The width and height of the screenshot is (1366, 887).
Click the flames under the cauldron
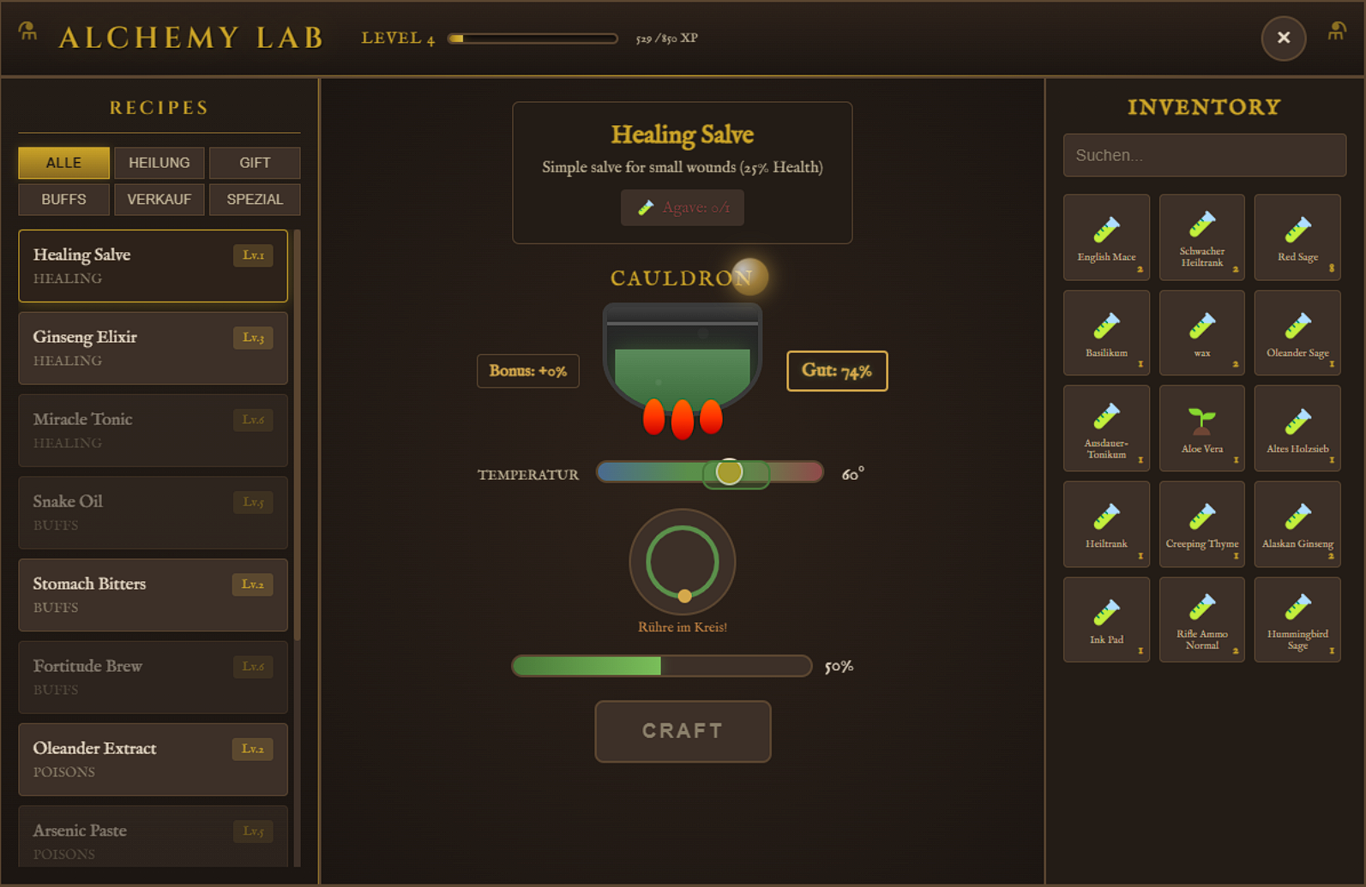click(683, 418)
